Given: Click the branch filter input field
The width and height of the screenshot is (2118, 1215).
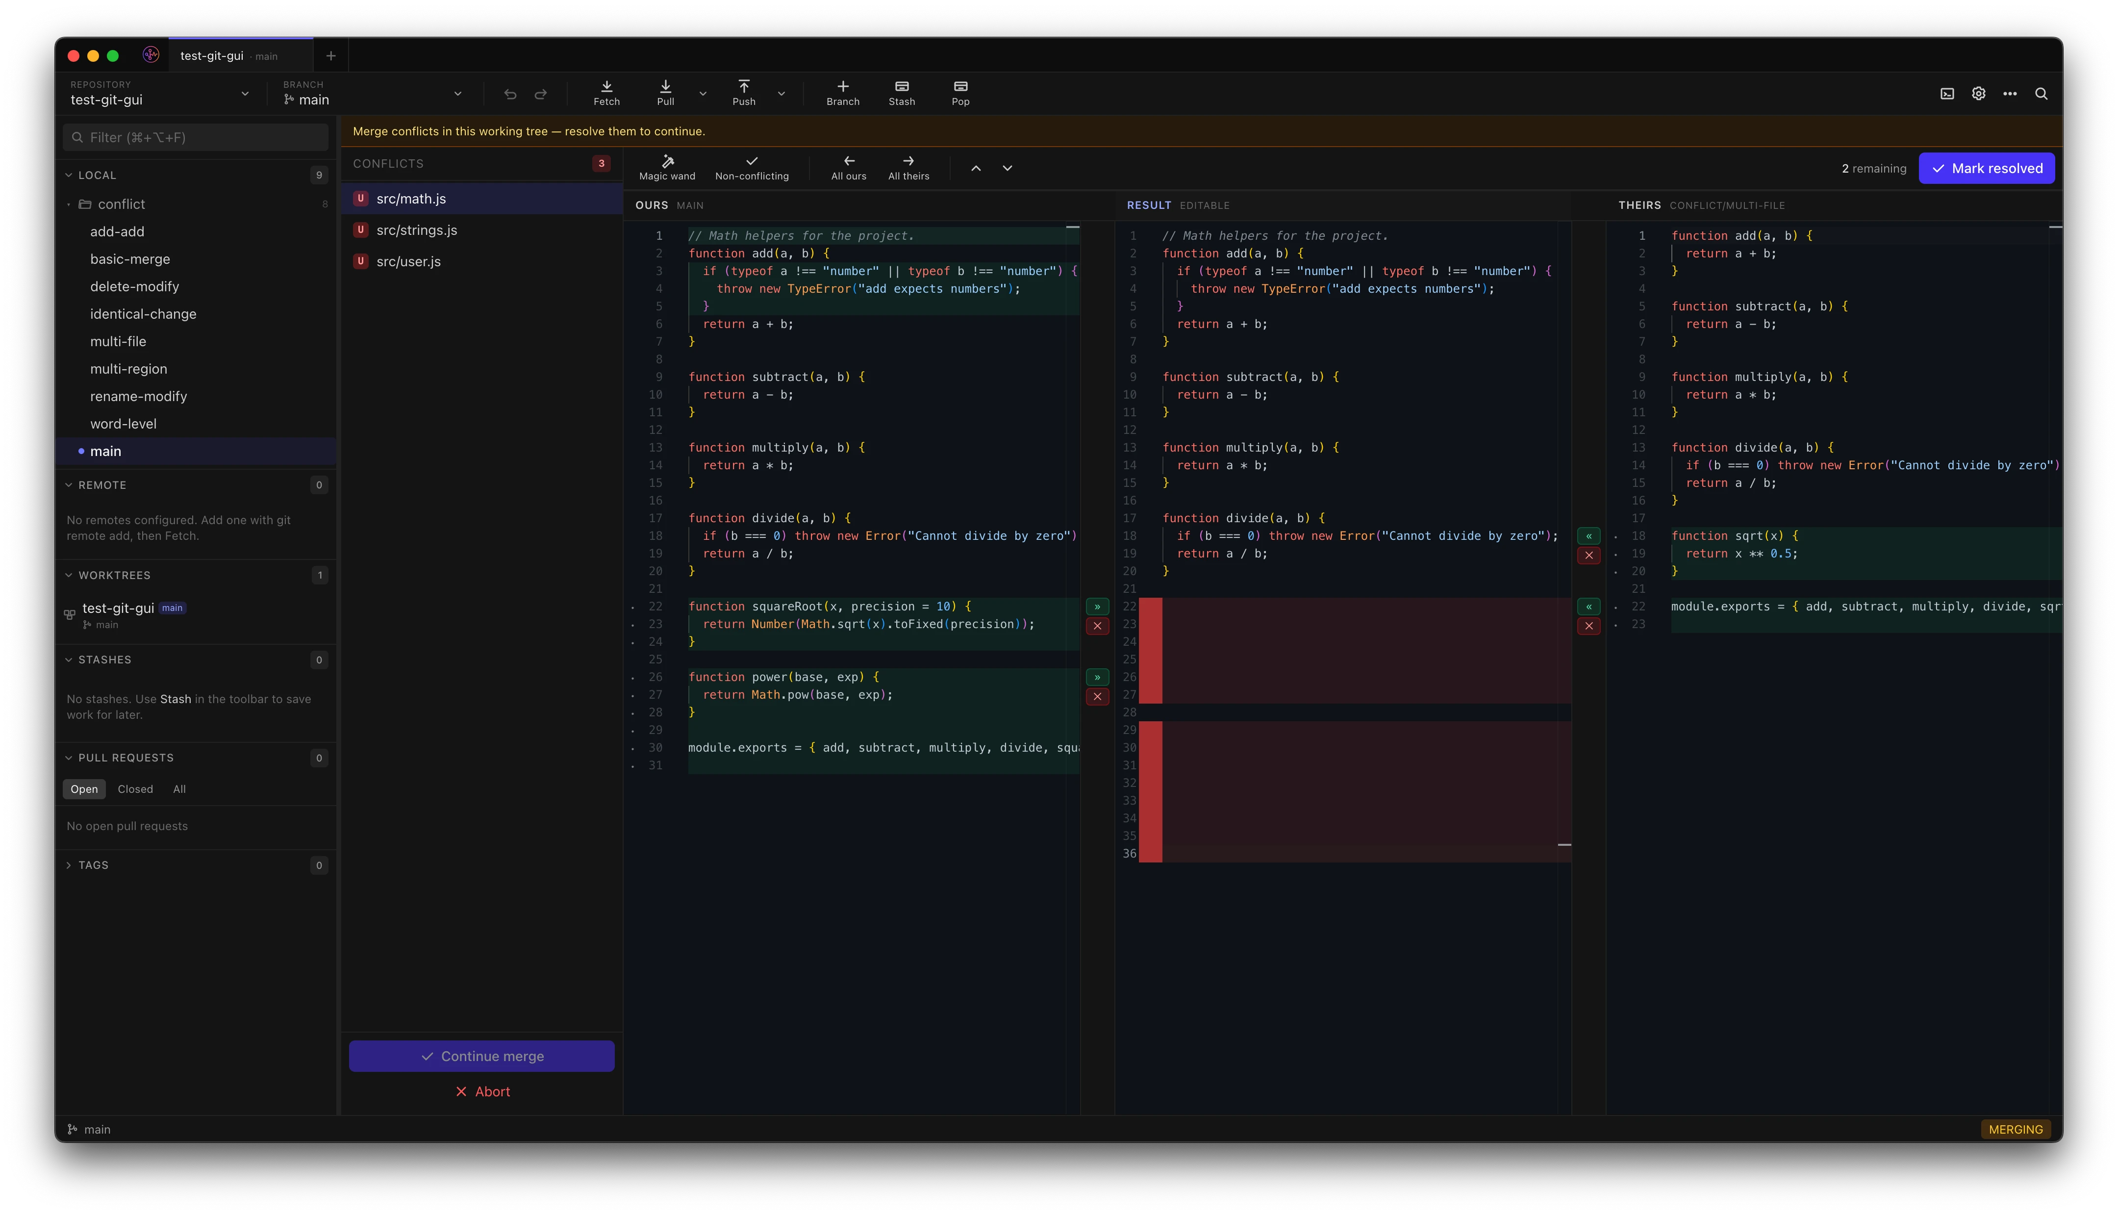Looking at the screenshot, I should pyautogui.click(x=195, y=138).
